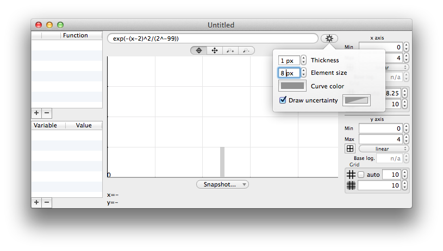Click the y axis Max stepper

point(406,139)
